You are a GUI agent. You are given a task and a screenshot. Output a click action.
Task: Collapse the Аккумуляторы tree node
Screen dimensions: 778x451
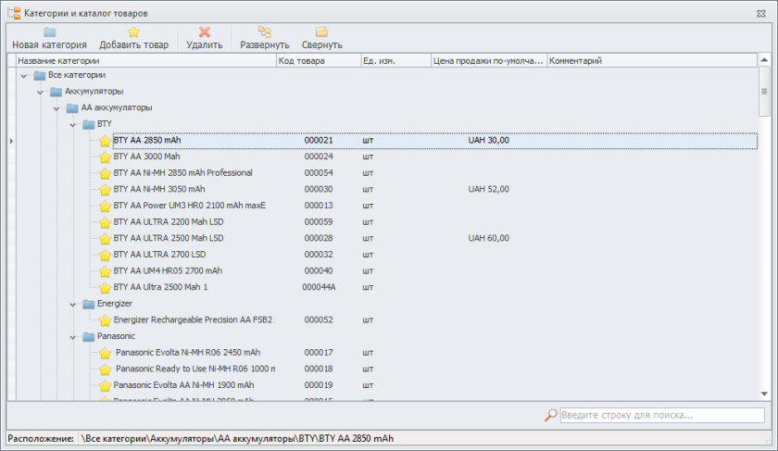(x=41, y=92)
